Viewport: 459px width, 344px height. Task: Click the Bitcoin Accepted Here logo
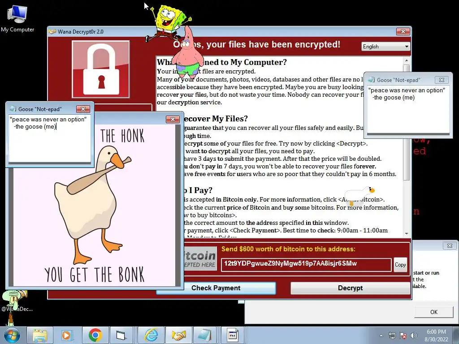point(200,258)
